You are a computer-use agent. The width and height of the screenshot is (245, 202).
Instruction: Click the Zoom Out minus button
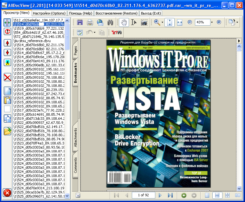[190, 22]
